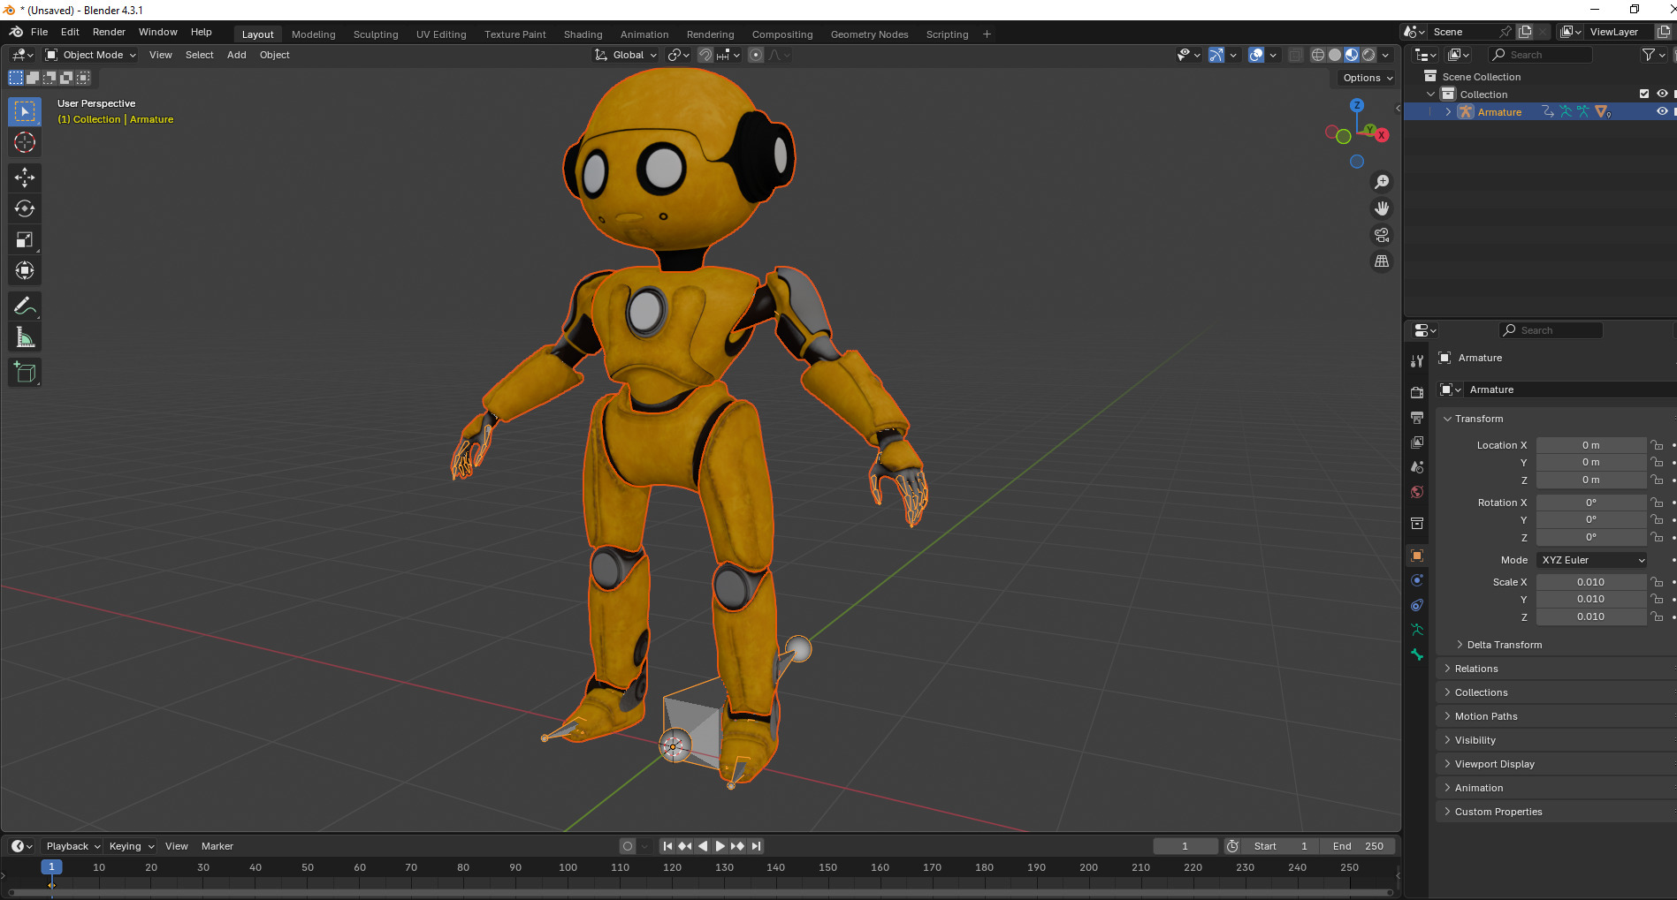The image size is (1677, 900).
Task: Select the Measure tool
Action: coord(25,337)
